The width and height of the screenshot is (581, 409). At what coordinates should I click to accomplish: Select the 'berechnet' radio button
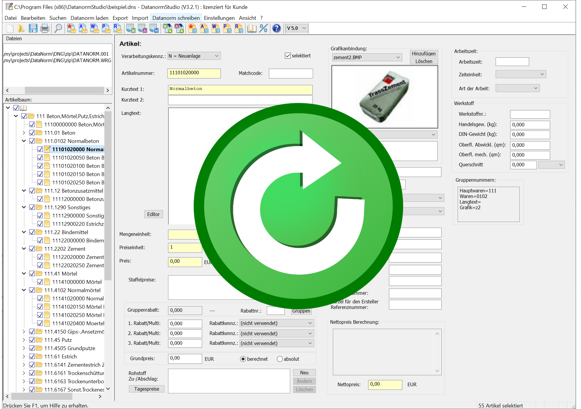coord(243,359)
